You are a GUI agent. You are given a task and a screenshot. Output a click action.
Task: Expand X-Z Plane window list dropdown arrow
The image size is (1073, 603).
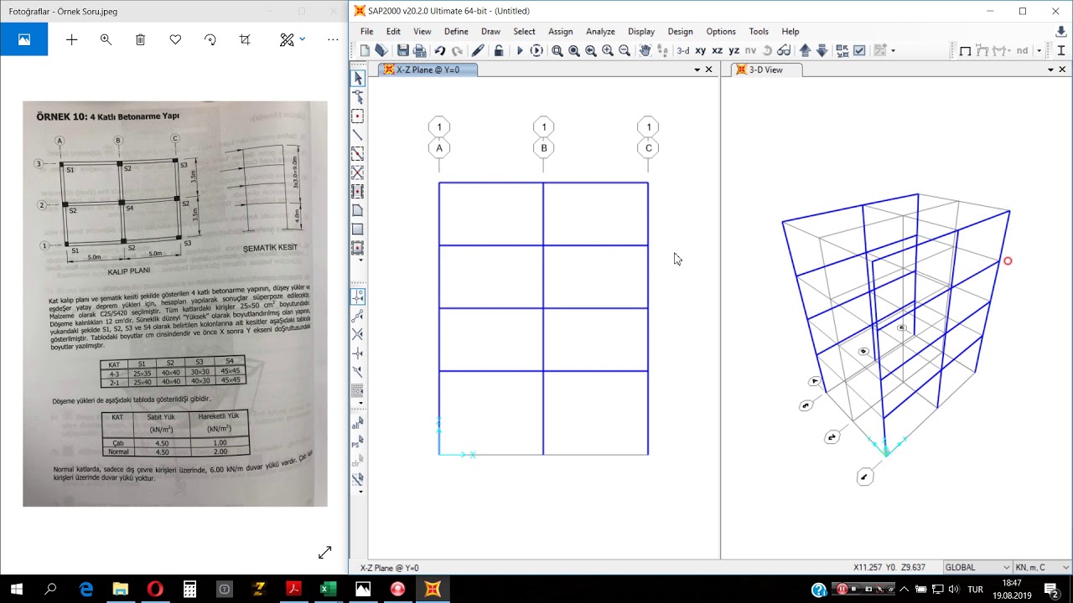click(x=697, y=70)
